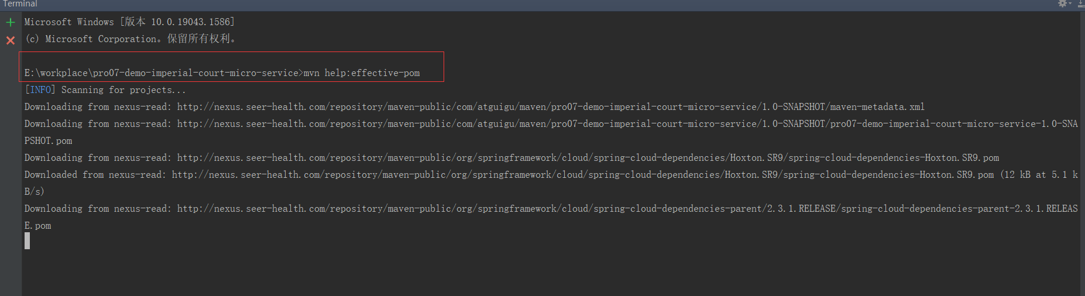Open a new terminal session with the plus icon

point(11,22)
